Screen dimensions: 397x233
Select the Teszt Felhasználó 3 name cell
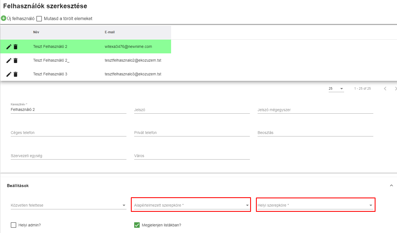(x=50, y=74)
